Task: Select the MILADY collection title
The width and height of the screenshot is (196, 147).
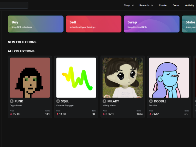Action: coord(113,101)
